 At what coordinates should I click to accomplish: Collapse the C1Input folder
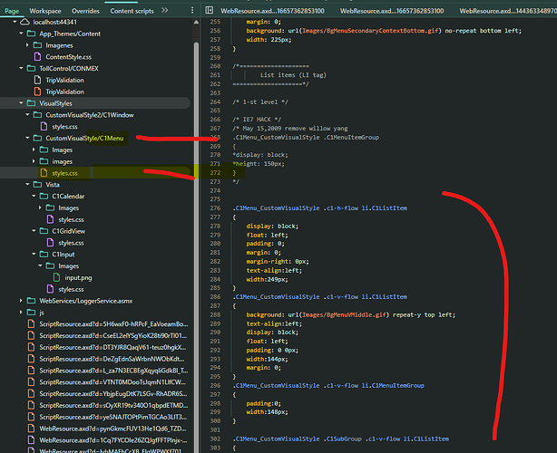pos(34,254)
